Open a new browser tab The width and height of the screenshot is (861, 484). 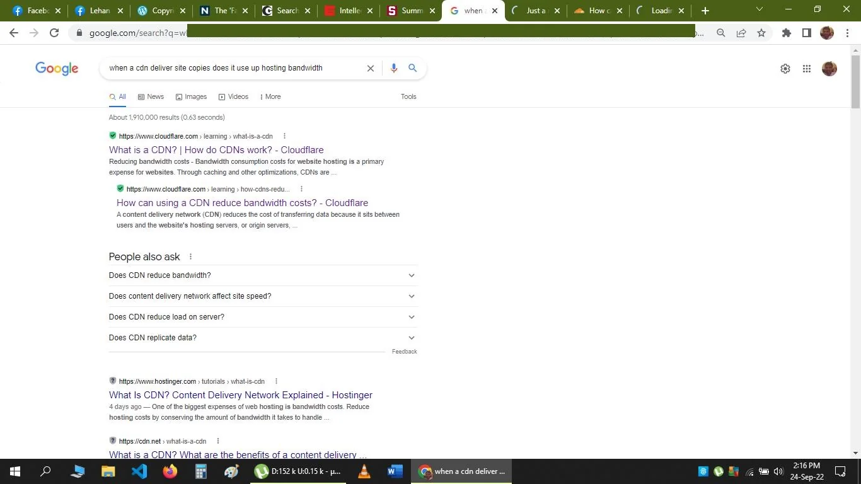click(705, 11)
